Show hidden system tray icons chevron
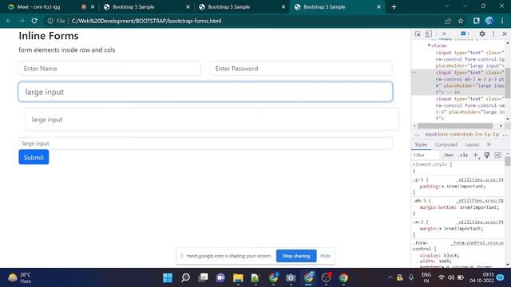Image resolution: width=511 pixels, height=287 pixels. click(x=390, y=277)
